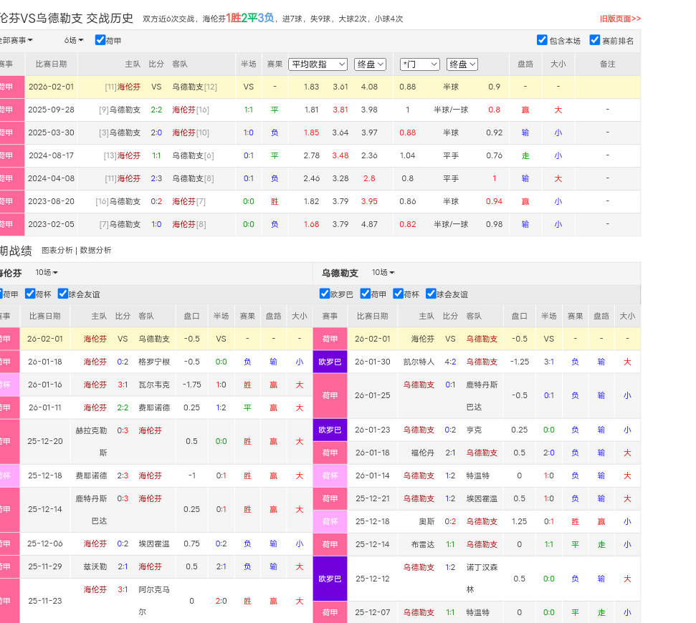Uncheck 荷杯 filter in 海伦芬 panel
This screenshot has width=696, height=623.
(30, 294)
